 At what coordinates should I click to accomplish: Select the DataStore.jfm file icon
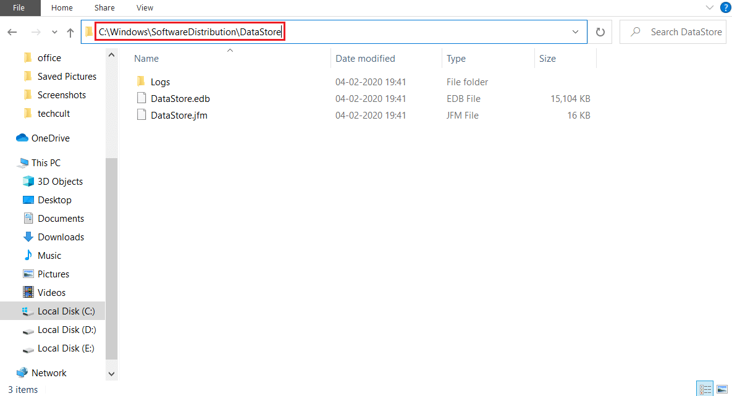point(141,115)
